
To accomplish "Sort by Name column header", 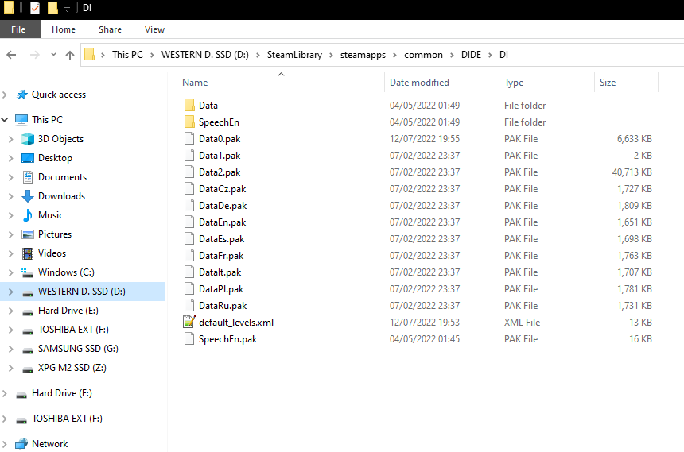I will [x=195, y=83].
